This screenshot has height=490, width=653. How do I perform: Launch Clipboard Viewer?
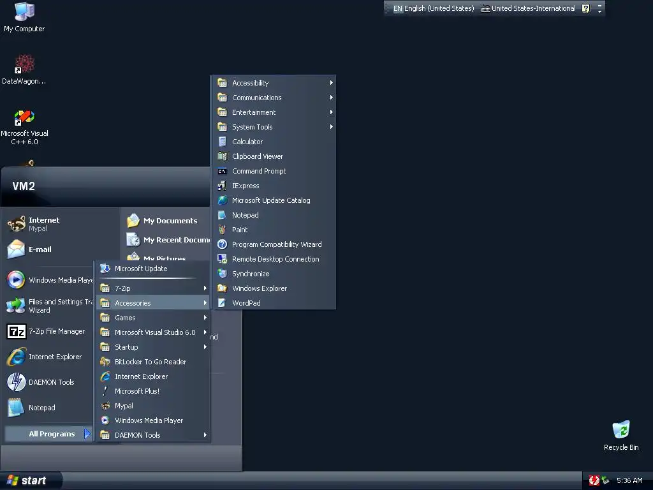273,156
